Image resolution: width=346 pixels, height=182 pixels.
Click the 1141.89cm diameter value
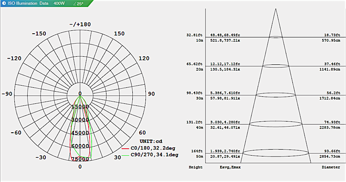click(330, 69)
